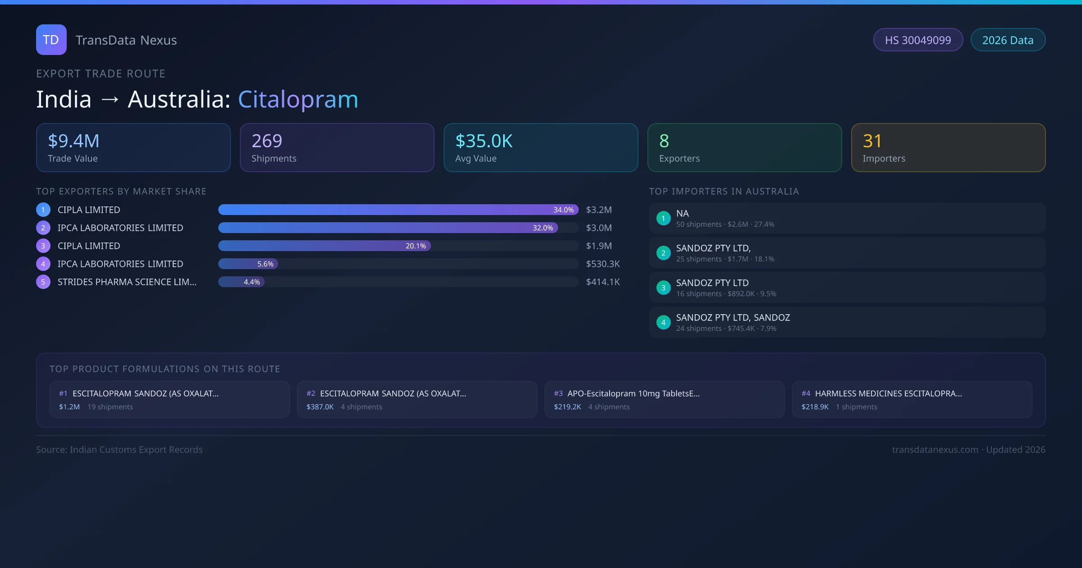
Task: Click rank 4 exporter badge for IPCA LABORATORIES
Action: coord(43,264)
